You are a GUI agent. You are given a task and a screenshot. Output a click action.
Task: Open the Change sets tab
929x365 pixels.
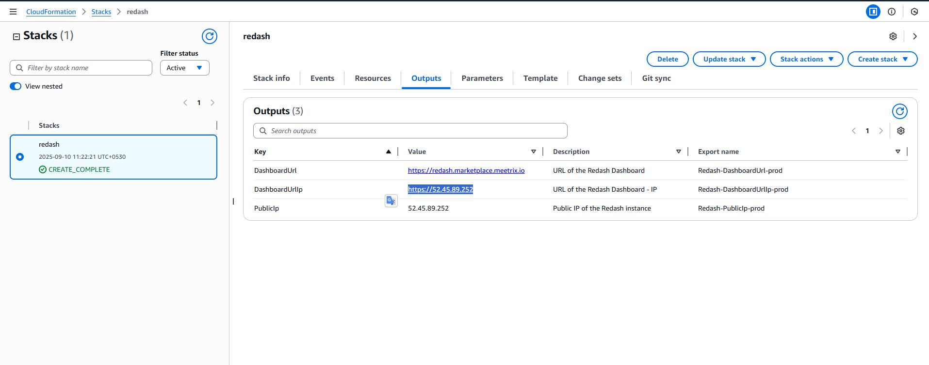600,78
